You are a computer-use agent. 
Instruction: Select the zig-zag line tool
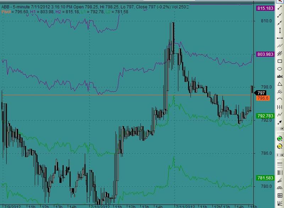[x=280, y=114]
